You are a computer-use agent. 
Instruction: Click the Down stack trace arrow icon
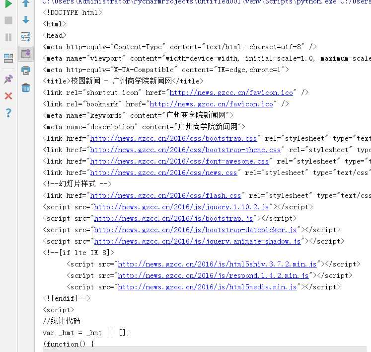point(26,20)
